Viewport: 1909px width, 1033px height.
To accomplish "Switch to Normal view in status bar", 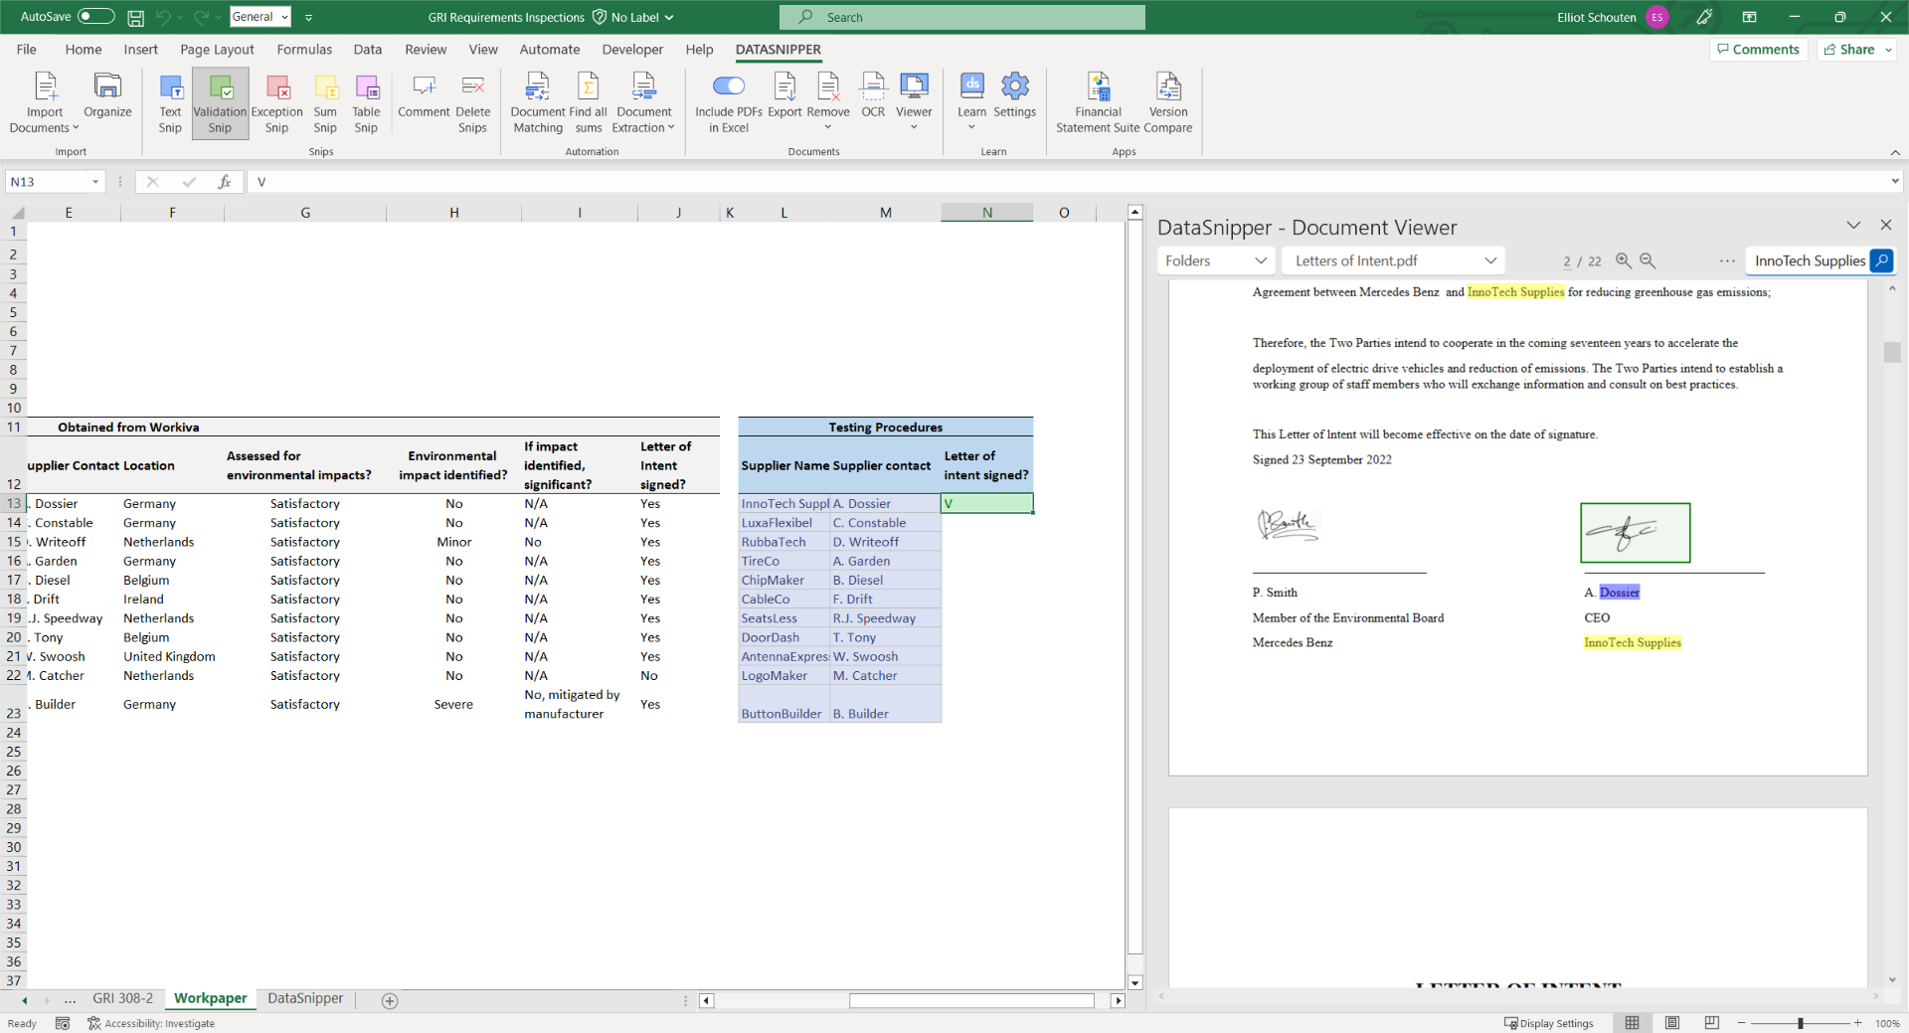I will click(x=1633, y=1023).
